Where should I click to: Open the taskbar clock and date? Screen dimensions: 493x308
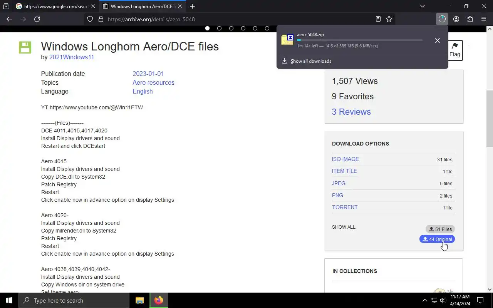tap(460, 300)
